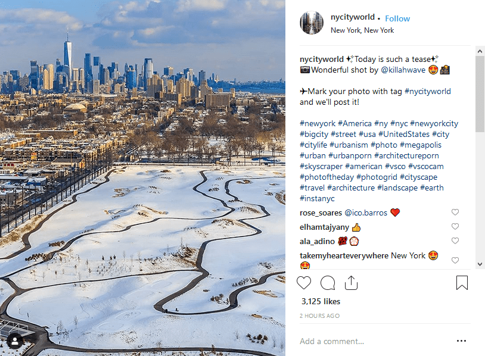Like ala_adino's comment heart

point(455,241)
